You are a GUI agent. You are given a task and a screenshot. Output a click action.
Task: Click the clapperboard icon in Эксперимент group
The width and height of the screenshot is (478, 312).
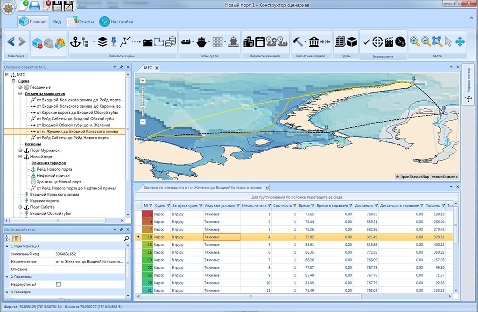388,42
